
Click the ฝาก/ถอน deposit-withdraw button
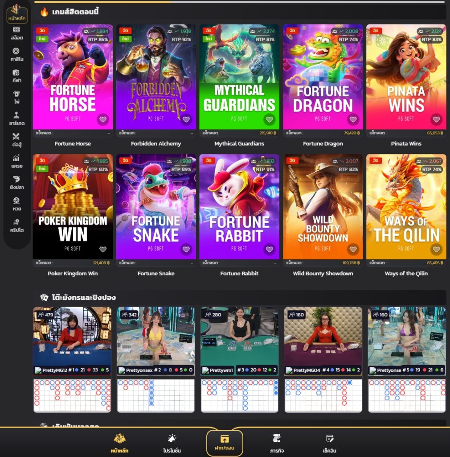click(x=225, y=443)
